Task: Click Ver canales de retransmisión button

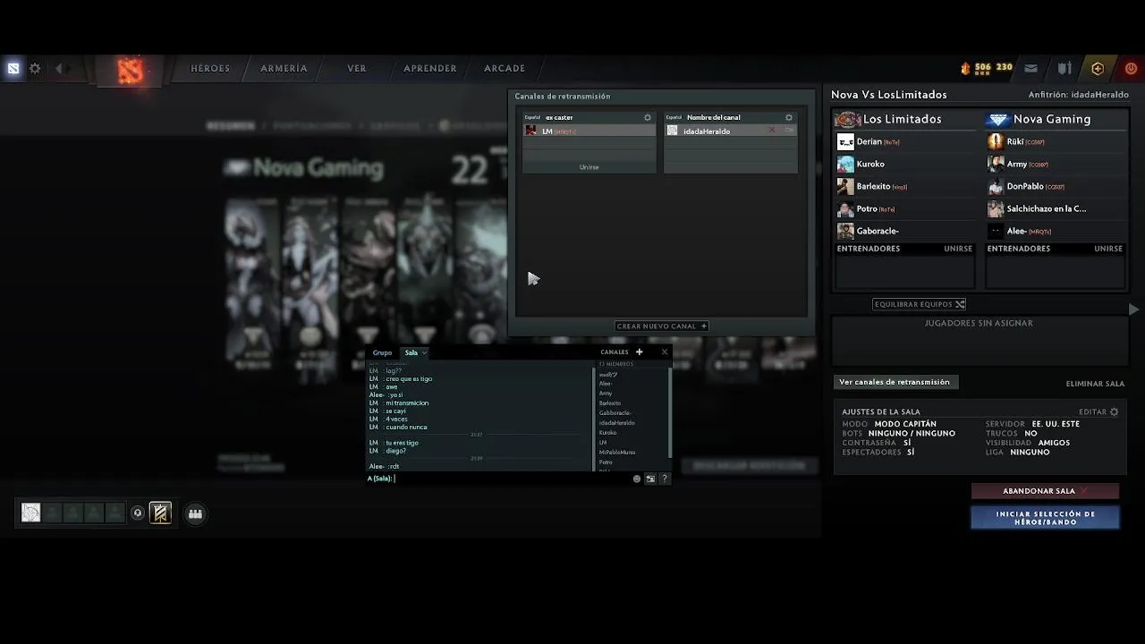Action: 895,382
